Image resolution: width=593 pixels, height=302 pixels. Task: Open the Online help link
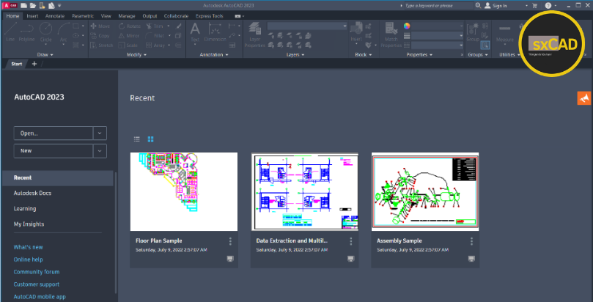click(x=29, y=259)
